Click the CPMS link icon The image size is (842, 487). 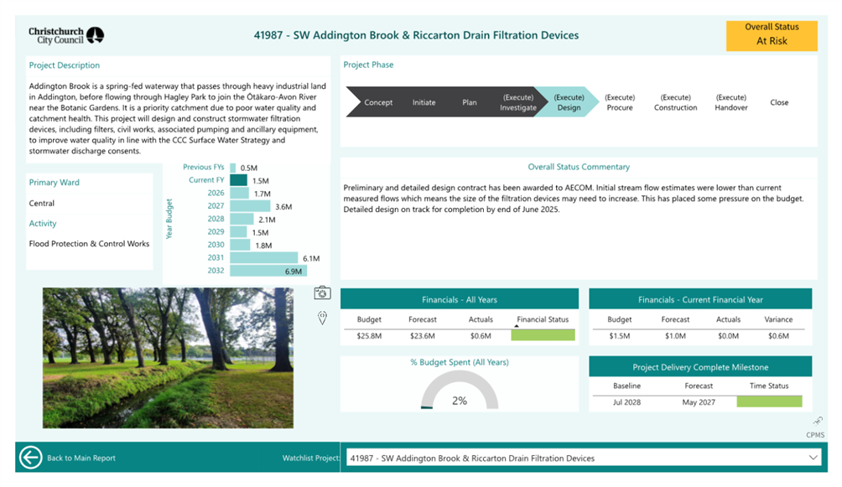818,421
